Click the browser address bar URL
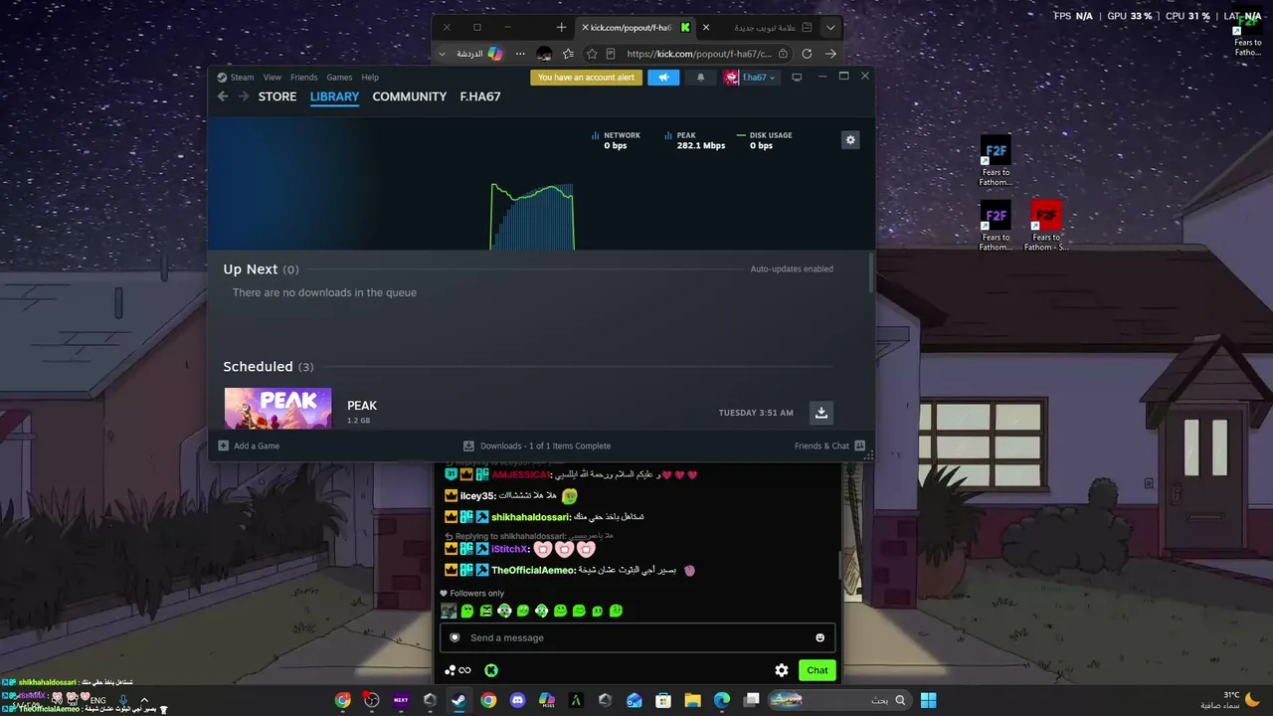 (699, 54)
